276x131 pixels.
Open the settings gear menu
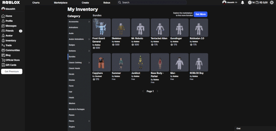coord(272,2)
